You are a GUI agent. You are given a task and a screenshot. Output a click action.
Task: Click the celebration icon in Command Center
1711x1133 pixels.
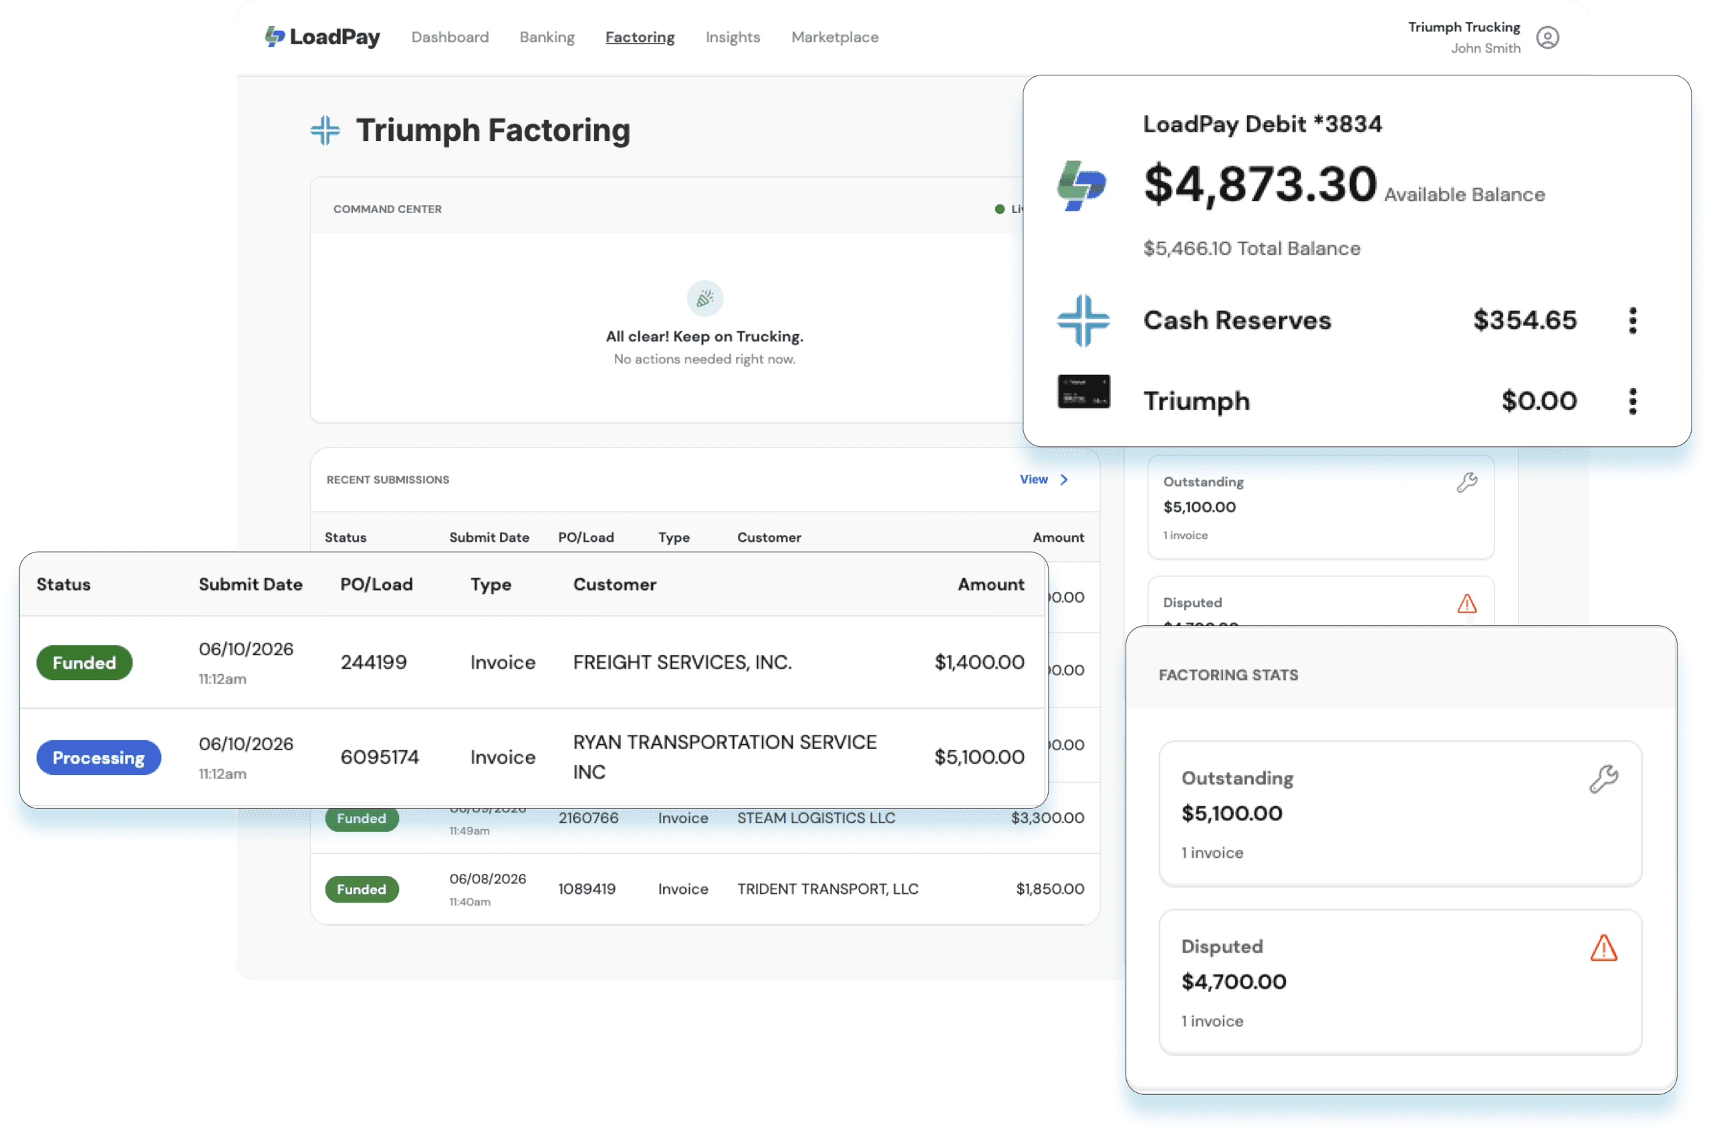click(704, 298)
